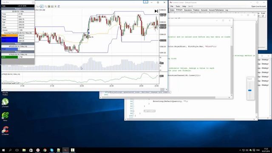Click the highlighted second icon in chart toolbar
272x153 pixels.
42,6
